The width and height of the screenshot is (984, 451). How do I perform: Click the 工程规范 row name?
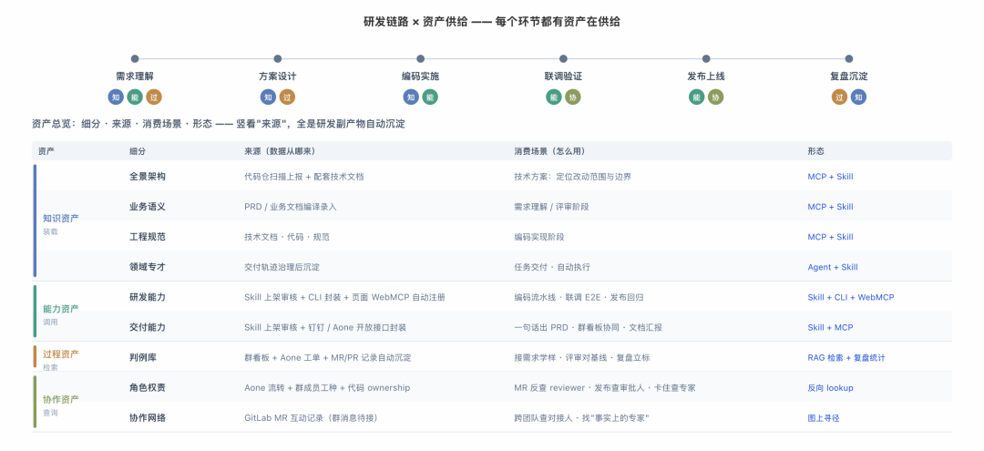click(148, 237)
